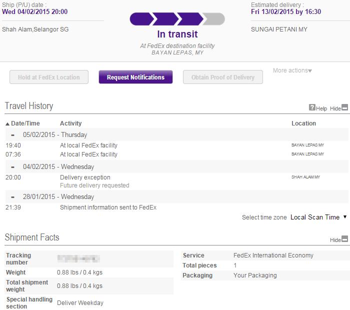Click the blurred tracking number value

click(x=78, y=258)
